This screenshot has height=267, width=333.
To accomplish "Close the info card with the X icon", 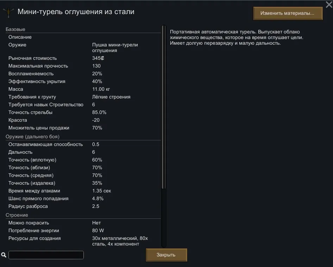I will (329, 4).
